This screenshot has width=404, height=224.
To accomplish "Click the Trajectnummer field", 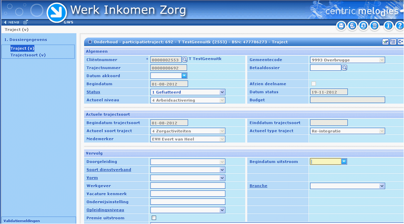I will pyautogui.click(x=169, y=68).
